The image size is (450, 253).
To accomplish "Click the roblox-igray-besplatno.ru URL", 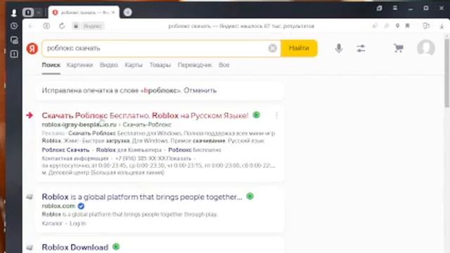I will click(79, 125).
